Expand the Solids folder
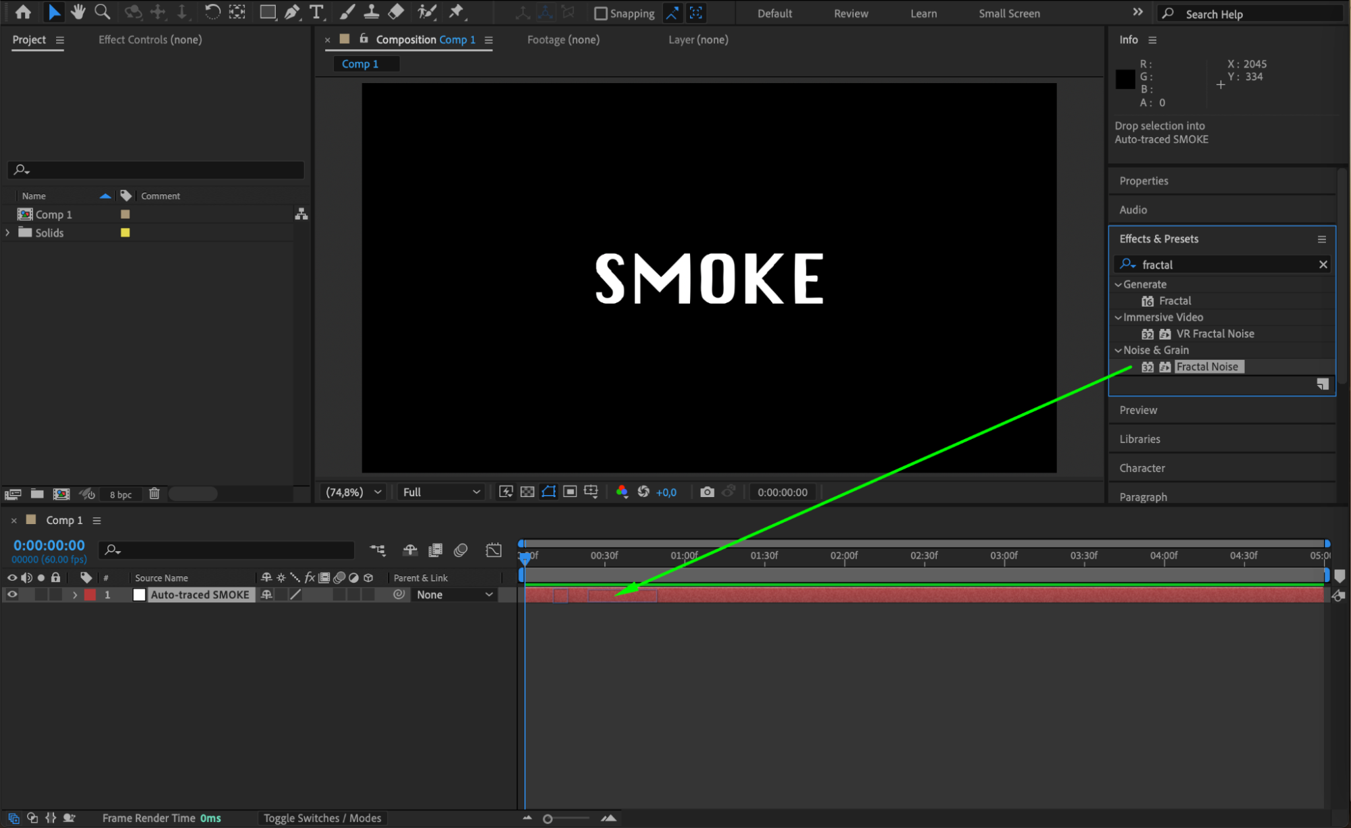Viewport: 1351px width, 828px height. coord(8,232)
